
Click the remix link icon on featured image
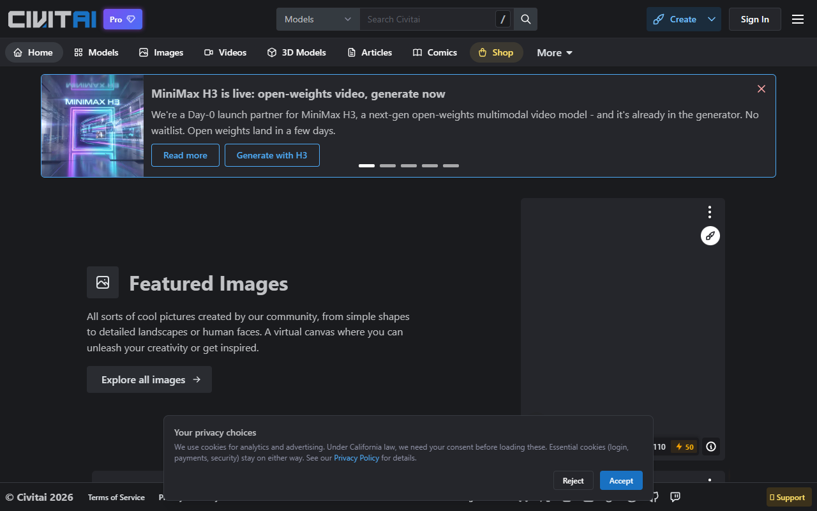point(710,236)
